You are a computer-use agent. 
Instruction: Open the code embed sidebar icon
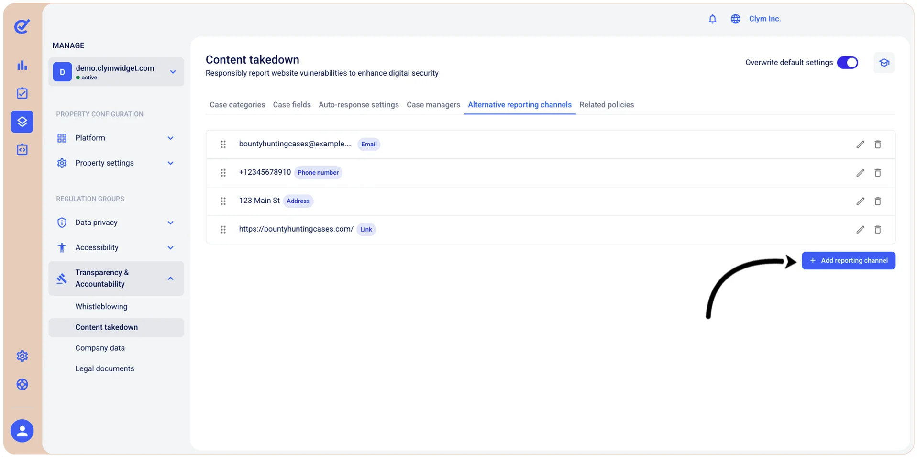pyautogui.click(x=22, y=150)
